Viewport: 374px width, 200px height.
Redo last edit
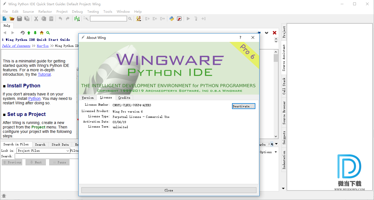click(68, 19)
